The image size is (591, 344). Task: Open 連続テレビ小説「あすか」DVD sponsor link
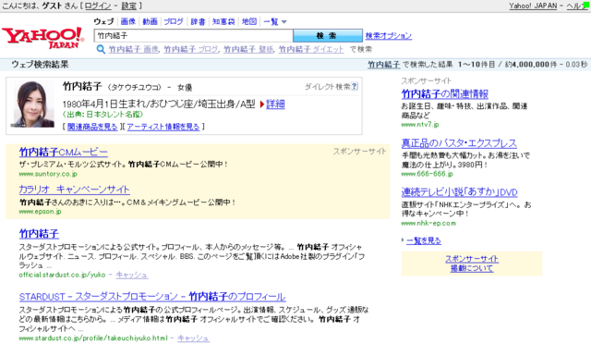(x=459, y=192)
